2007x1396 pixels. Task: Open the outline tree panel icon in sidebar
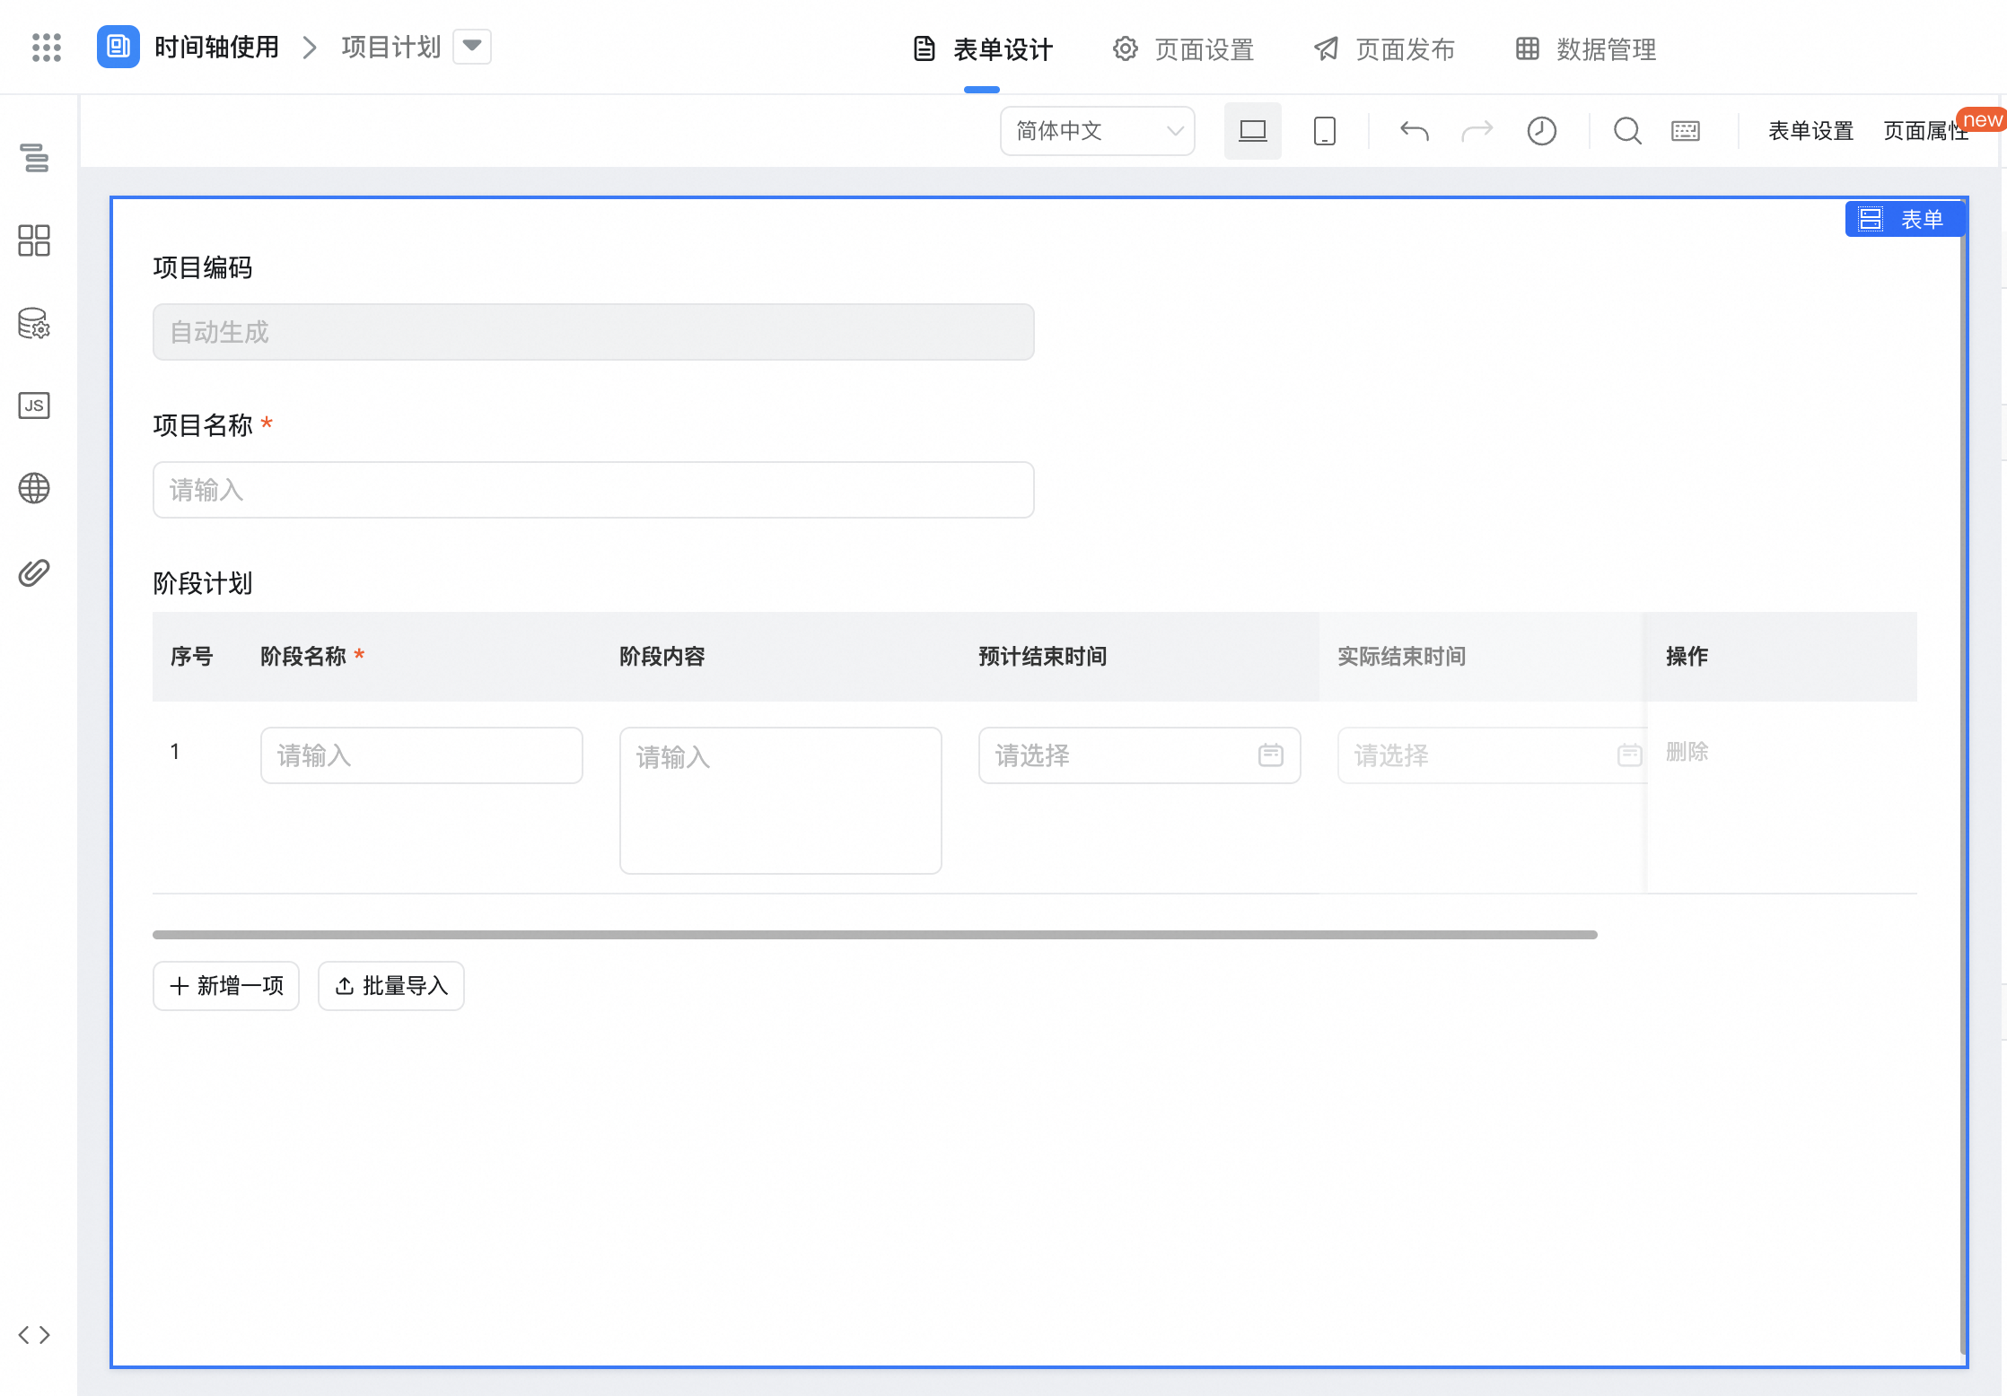34,158
